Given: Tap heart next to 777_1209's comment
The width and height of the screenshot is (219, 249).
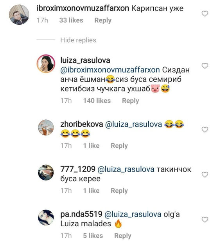Looking at the screenshot, I should 205,175.
